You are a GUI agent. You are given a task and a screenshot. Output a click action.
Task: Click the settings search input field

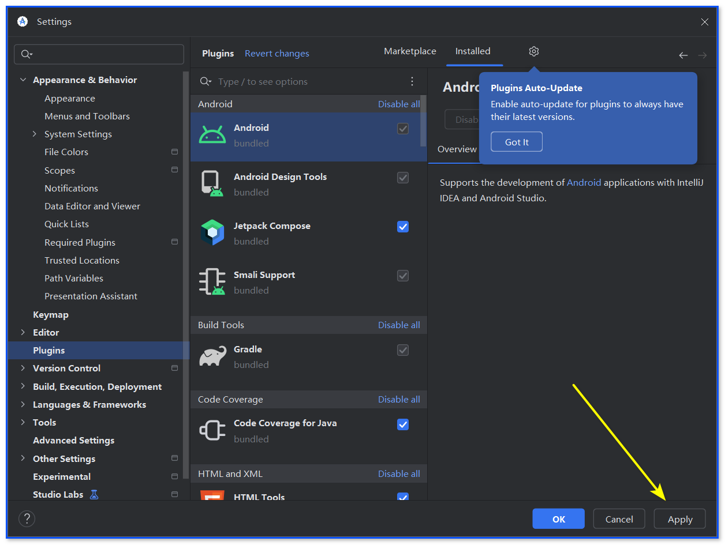[x=99, y=54]
